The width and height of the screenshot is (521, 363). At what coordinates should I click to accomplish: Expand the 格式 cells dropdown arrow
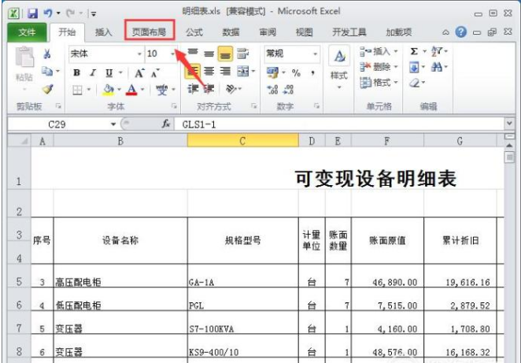coord(396,82)
